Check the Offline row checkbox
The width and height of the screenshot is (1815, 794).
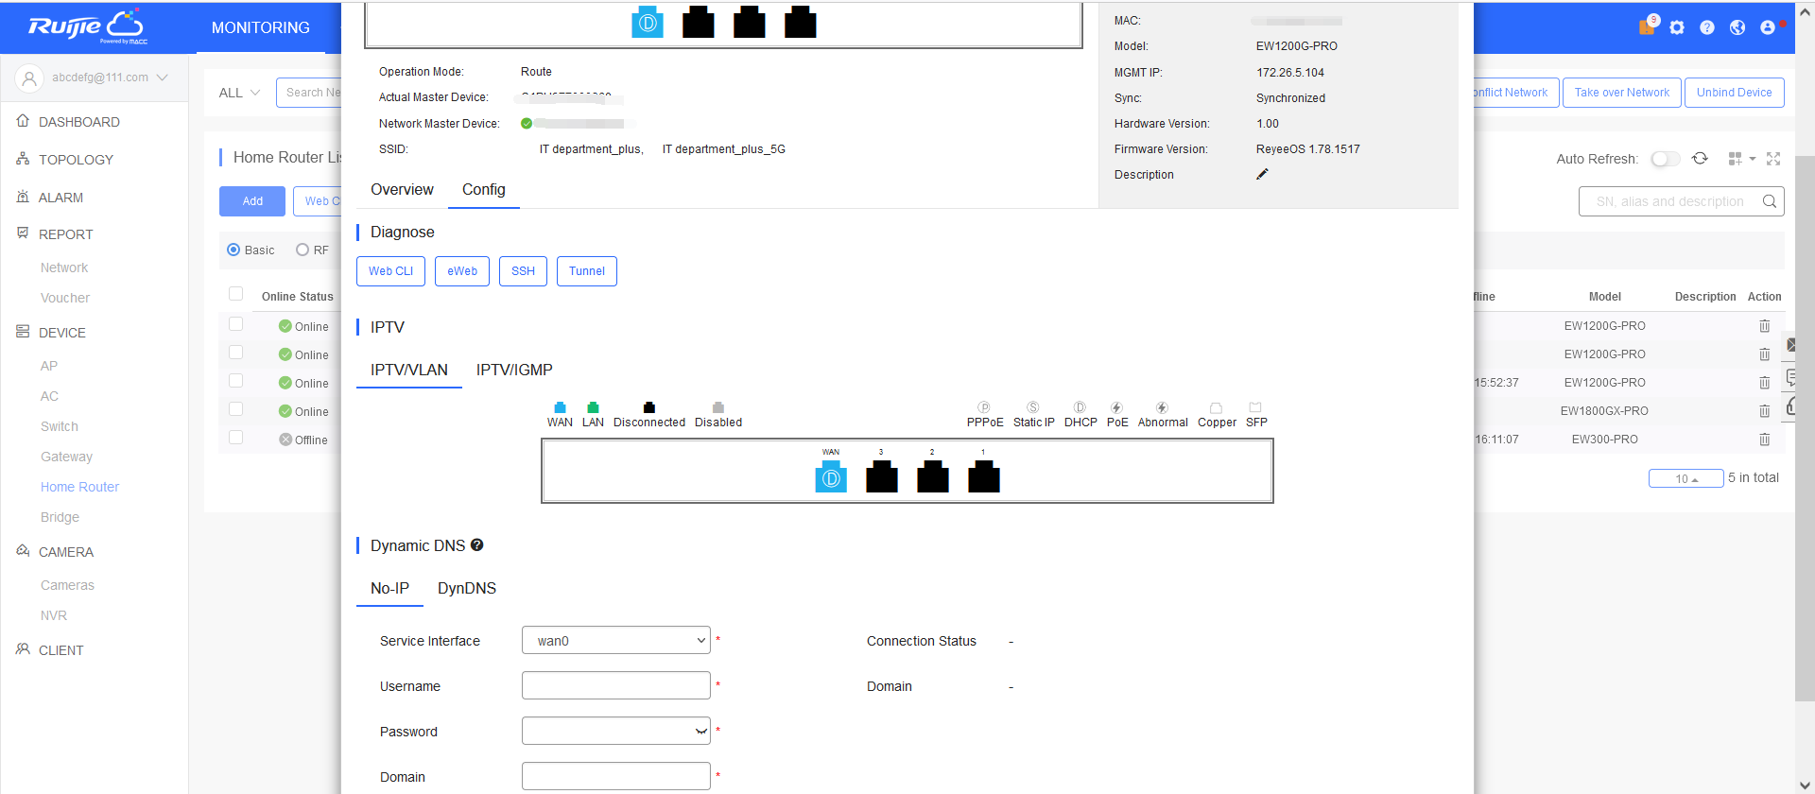pyautogui.click(x=236, y=438)
